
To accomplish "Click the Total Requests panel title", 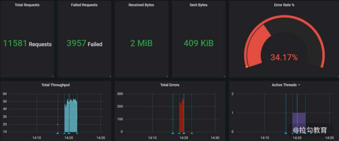I will coord(27,5).
